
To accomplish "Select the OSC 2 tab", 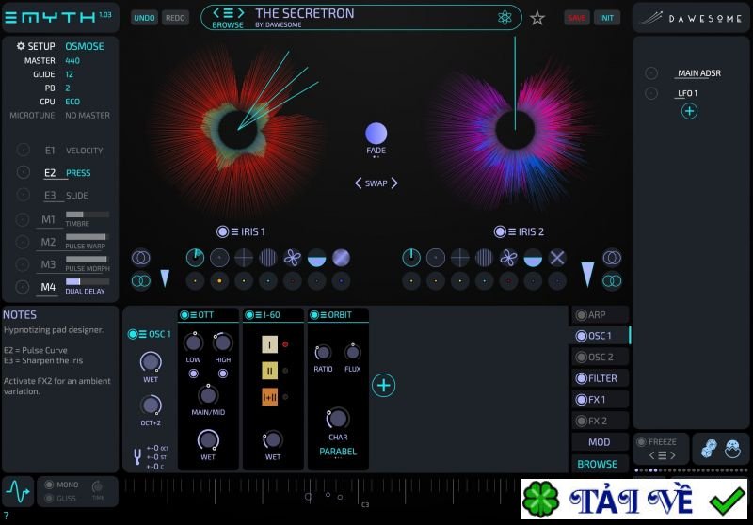I will coord(601,357).
